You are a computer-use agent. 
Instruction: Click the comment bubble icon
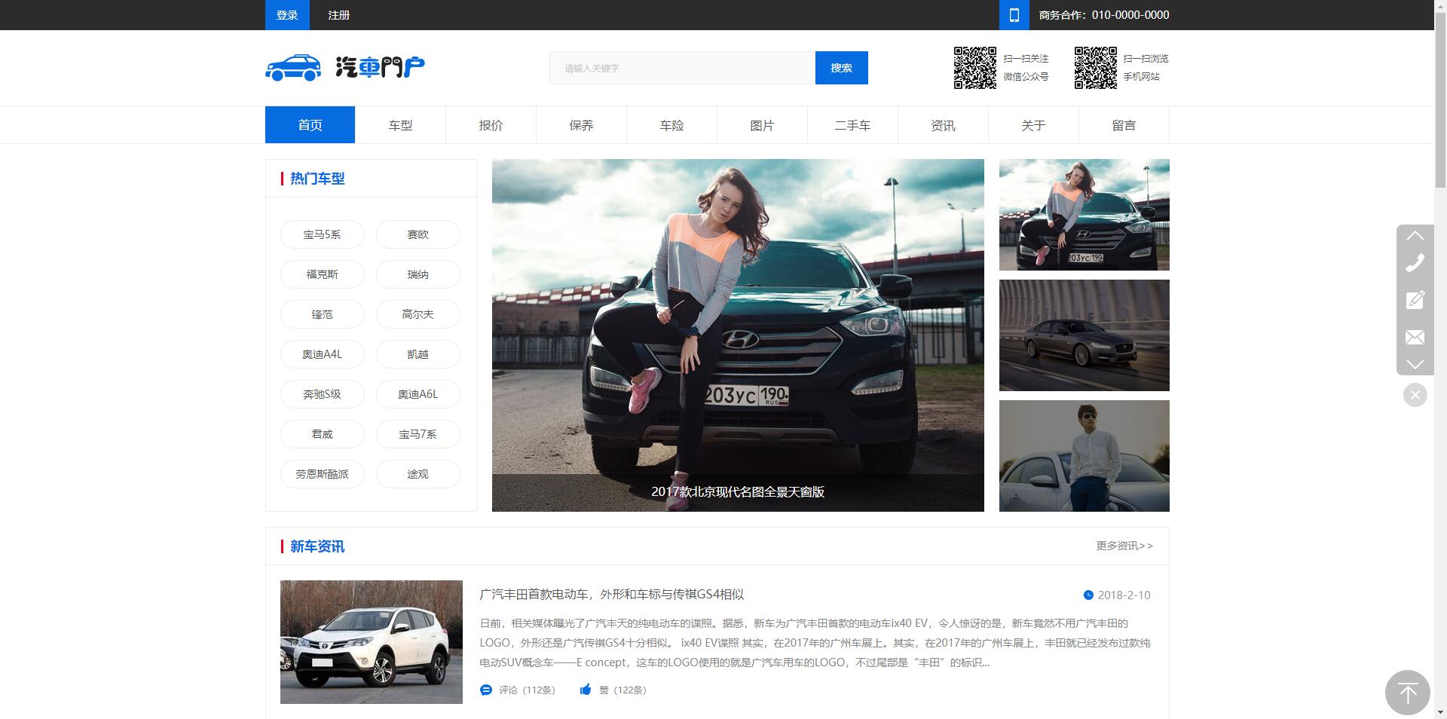[486, 690]
